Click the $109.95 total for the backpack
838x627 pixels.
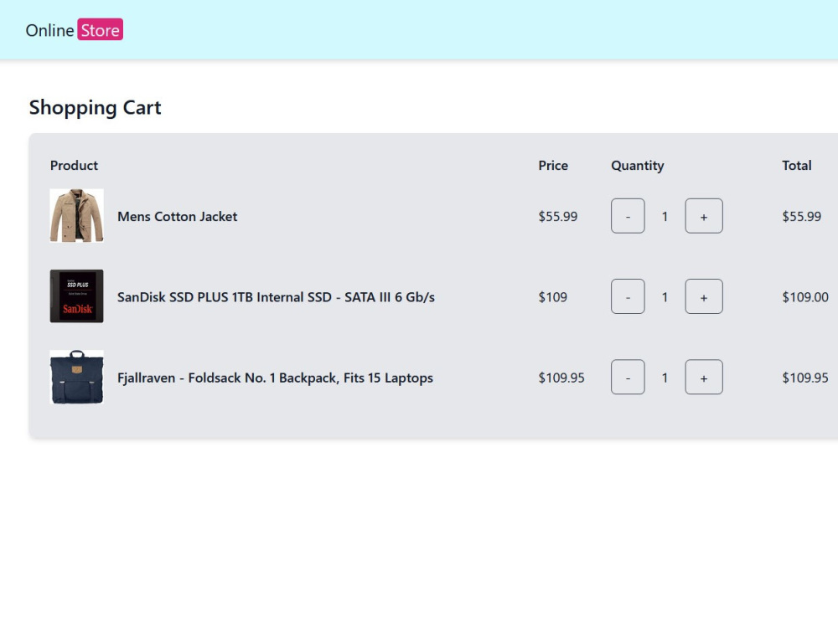coord(805,378)
